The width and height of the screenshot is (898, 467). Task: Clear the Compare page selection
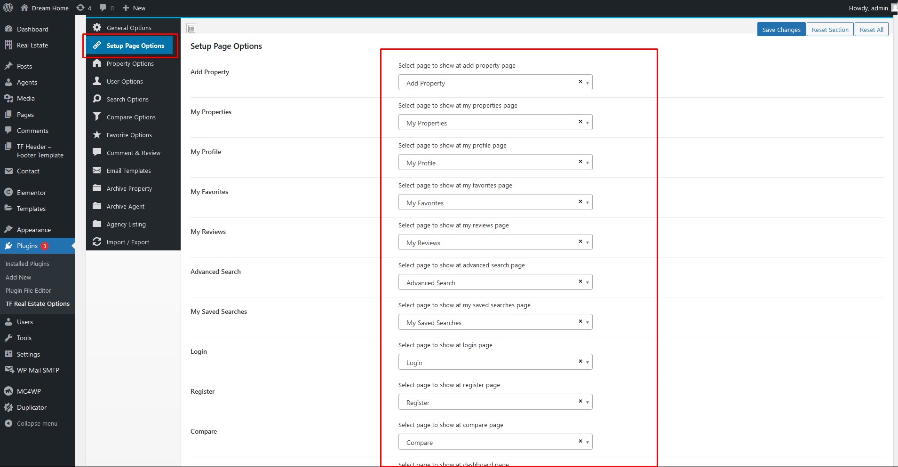click(x=580, y=441)
